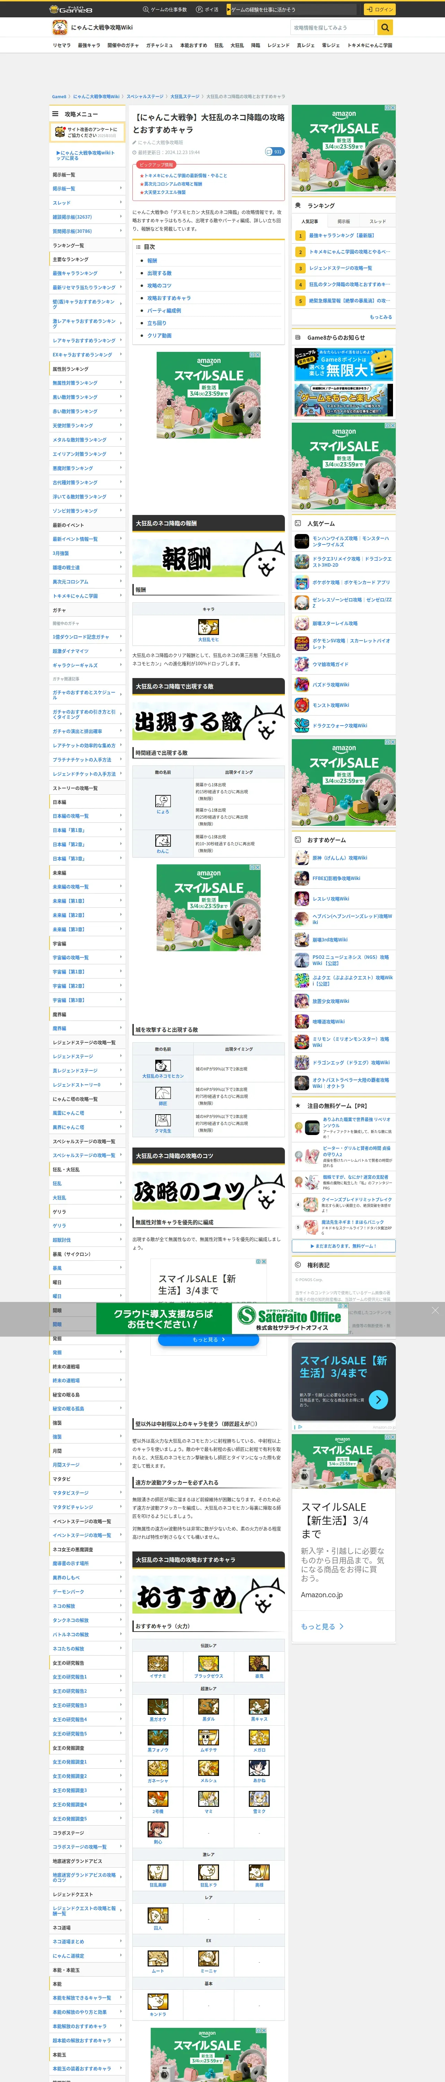This screenshot has width=445, height=2082.
Task: Open the hamburger icon beside 攻略メニュー
Action: pyautogui.click(x=56, y=114)
